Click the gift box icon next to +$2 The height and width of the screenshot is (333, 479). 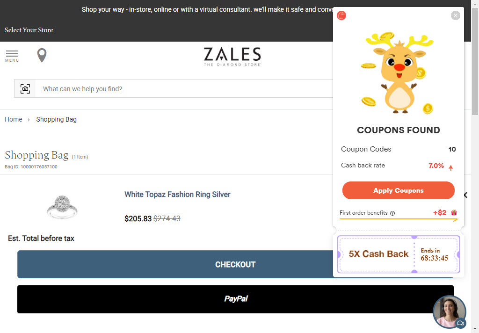454,213
